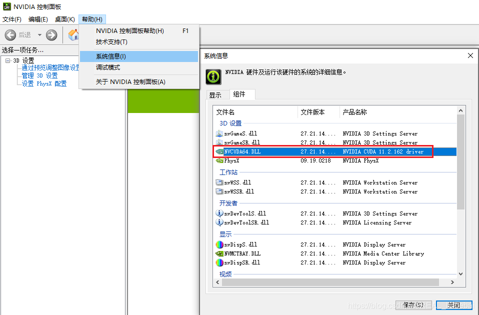The width and height of the screenshot is (479, 315).
Task: Click the 开发者 group header
Action: tap(228, 203)
